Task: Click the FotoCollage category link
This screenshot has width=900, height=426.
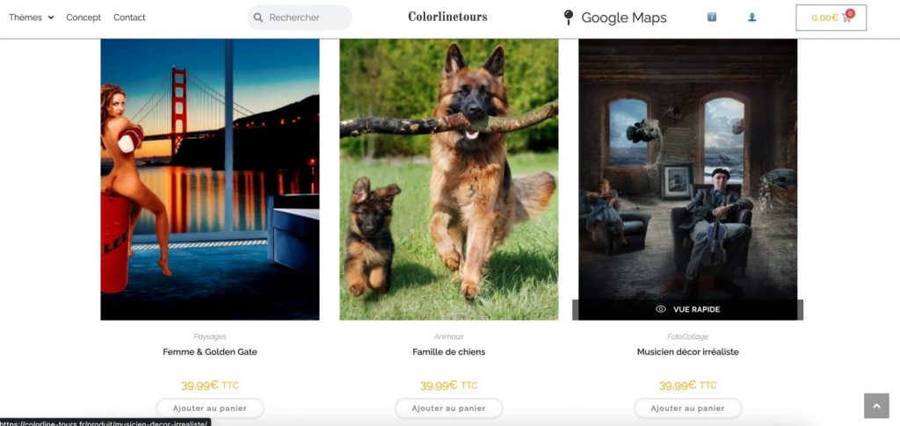Action: pos(687,336)
